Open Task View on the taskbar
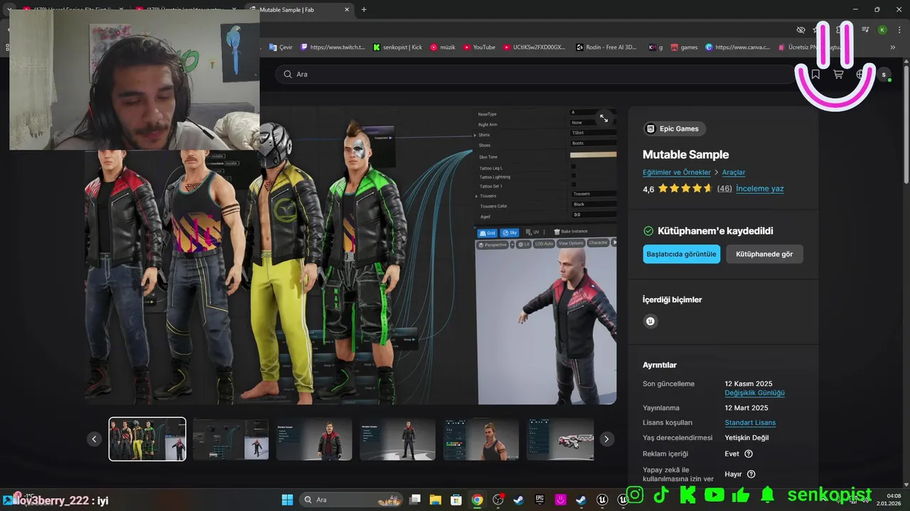Image resolution: width=910 pixels, height=511 pixels. 416,500
